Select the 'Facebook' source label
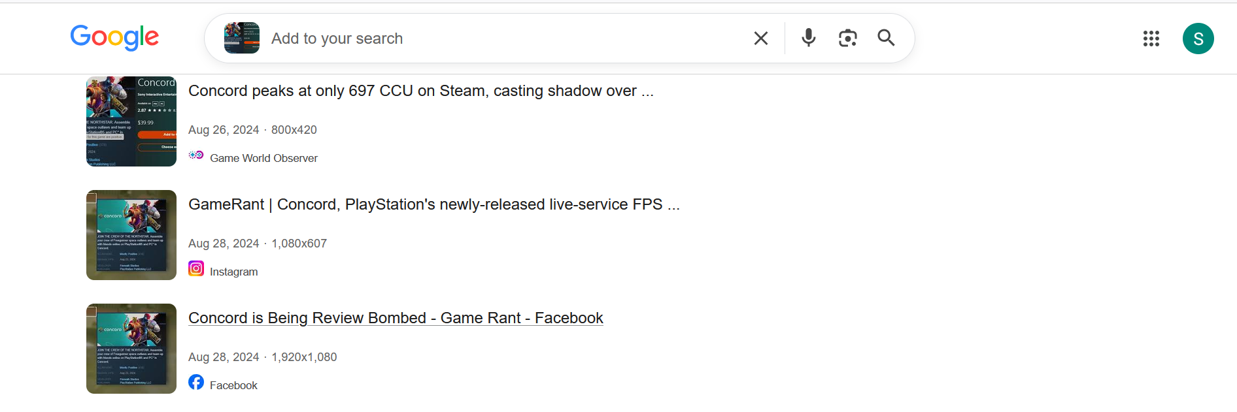The height and width of the screenshot is (412, 1237). coord(233,385)
